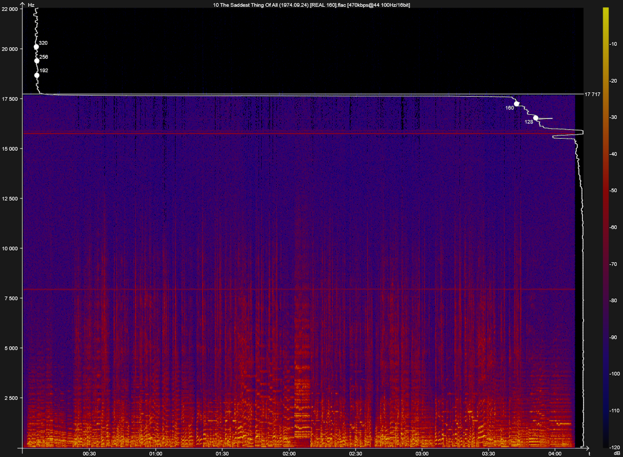Click the dB color gradient scale bar
This screenshot has height=457, width=623.
coord(605,228)
